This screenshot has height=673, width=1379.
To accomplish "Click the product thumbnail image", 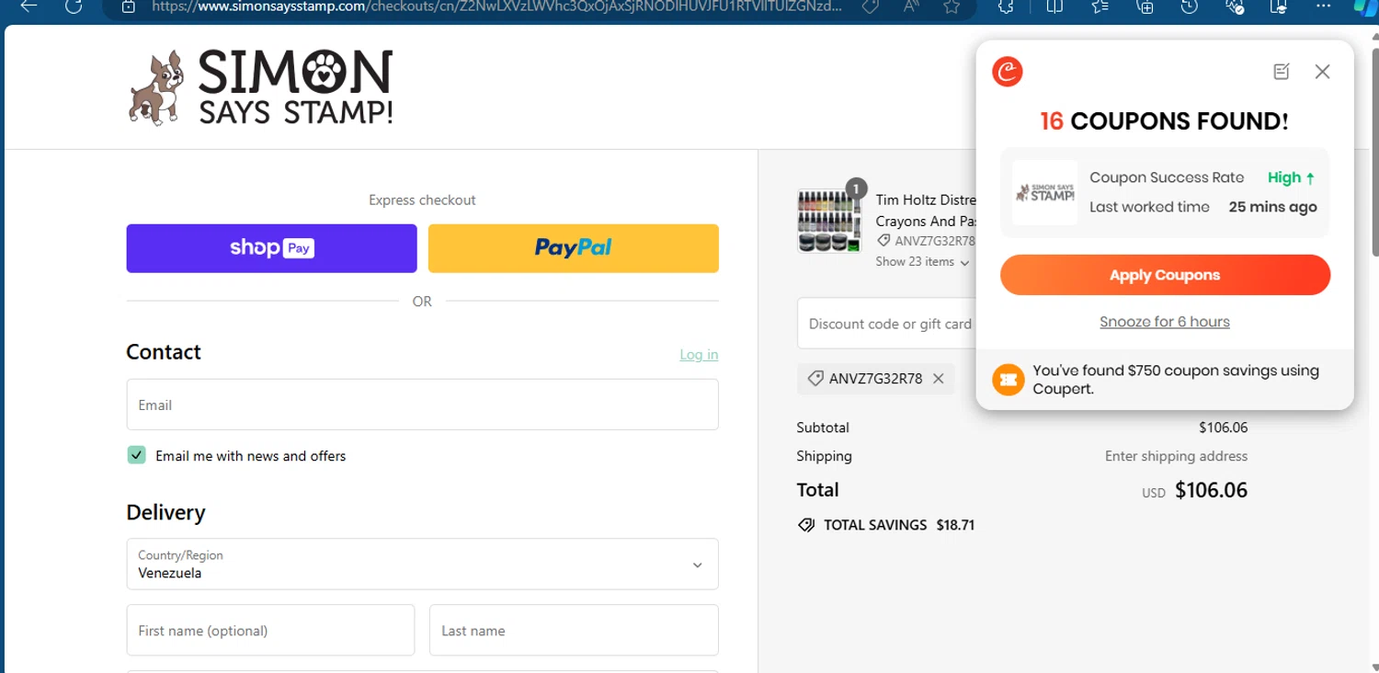I will coord(829,221).
